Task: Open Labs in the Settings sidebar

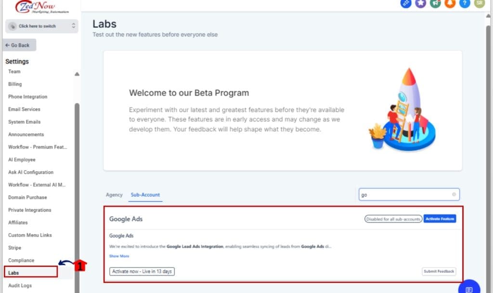Action: 14,272
